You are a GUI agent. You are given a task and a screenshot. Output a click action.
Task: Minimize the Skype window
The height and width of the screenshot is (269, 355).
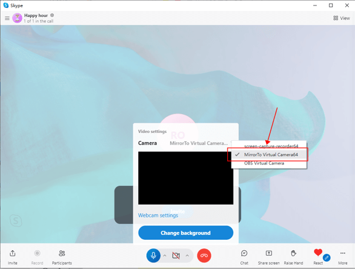pyautogui.click(x=315, y=5)
